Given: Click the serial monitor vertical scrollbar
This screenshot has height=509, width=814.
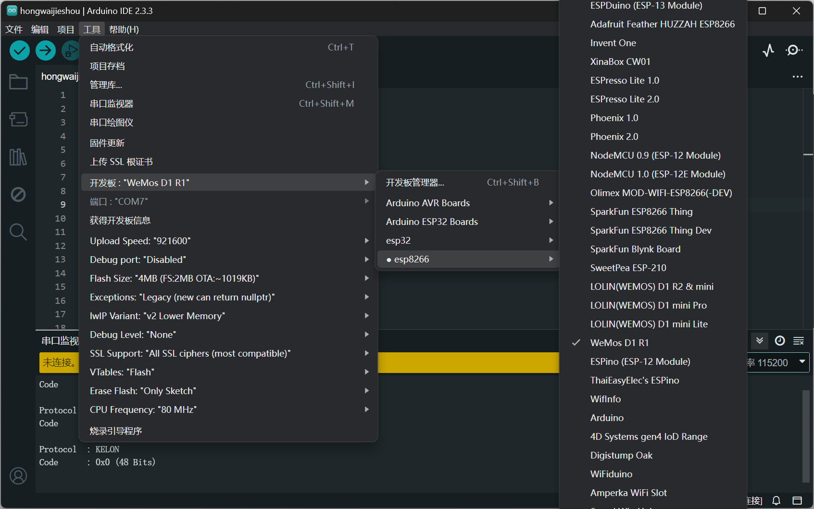Looking at the screenshot, I should (x=806, y=436).
